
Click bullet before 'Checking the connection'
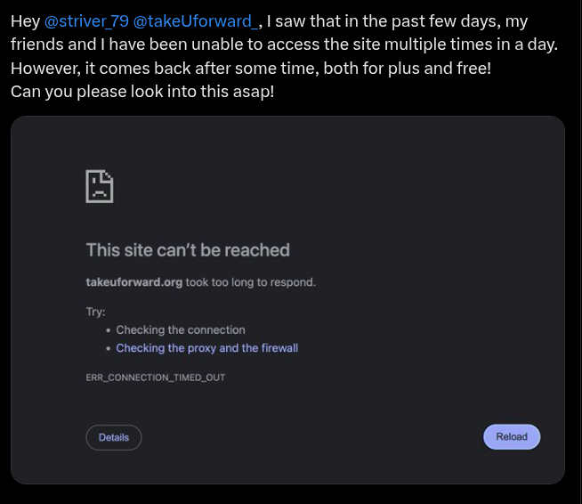[x=108, y=330]
